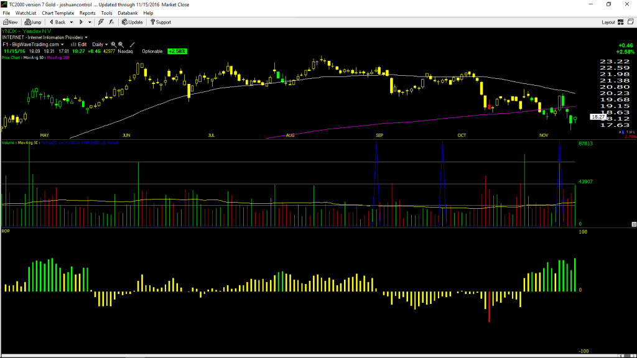
Task: Click the Volume indicator legend label
Action: pyautogui.click(x=8, y=143)
